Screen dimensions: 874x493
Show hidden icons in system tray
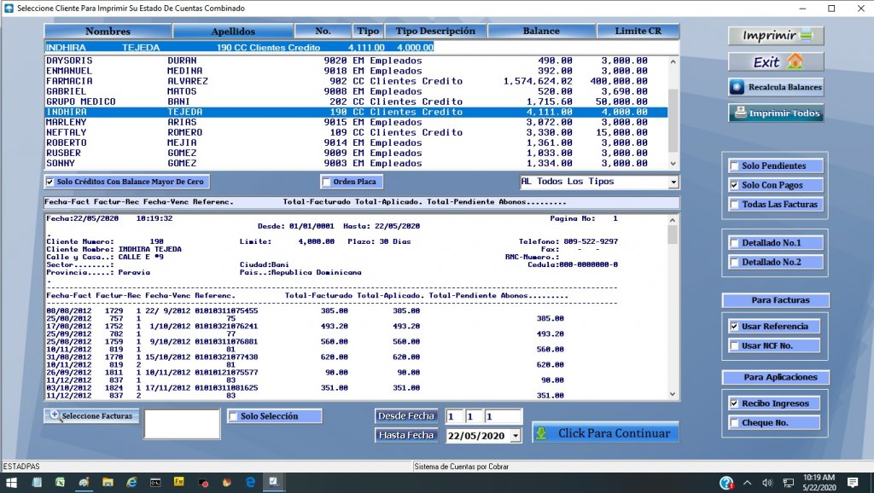click(x=747, y=483)
